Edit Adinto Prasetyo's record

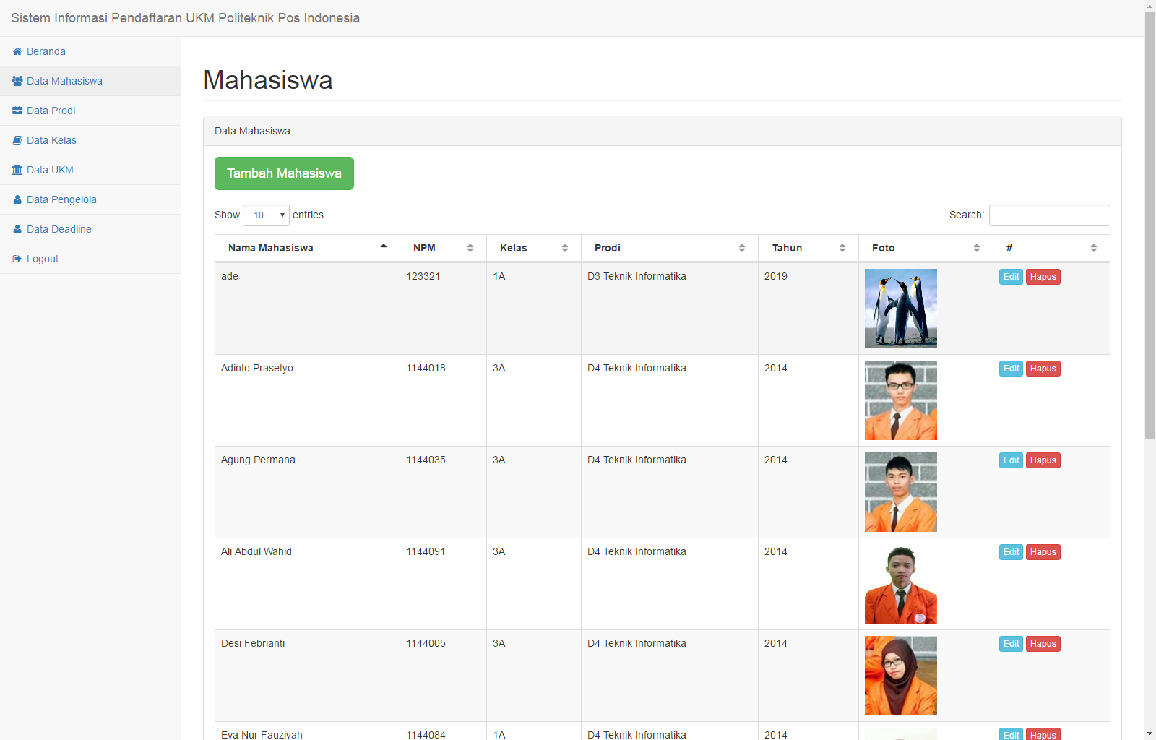1011,369
